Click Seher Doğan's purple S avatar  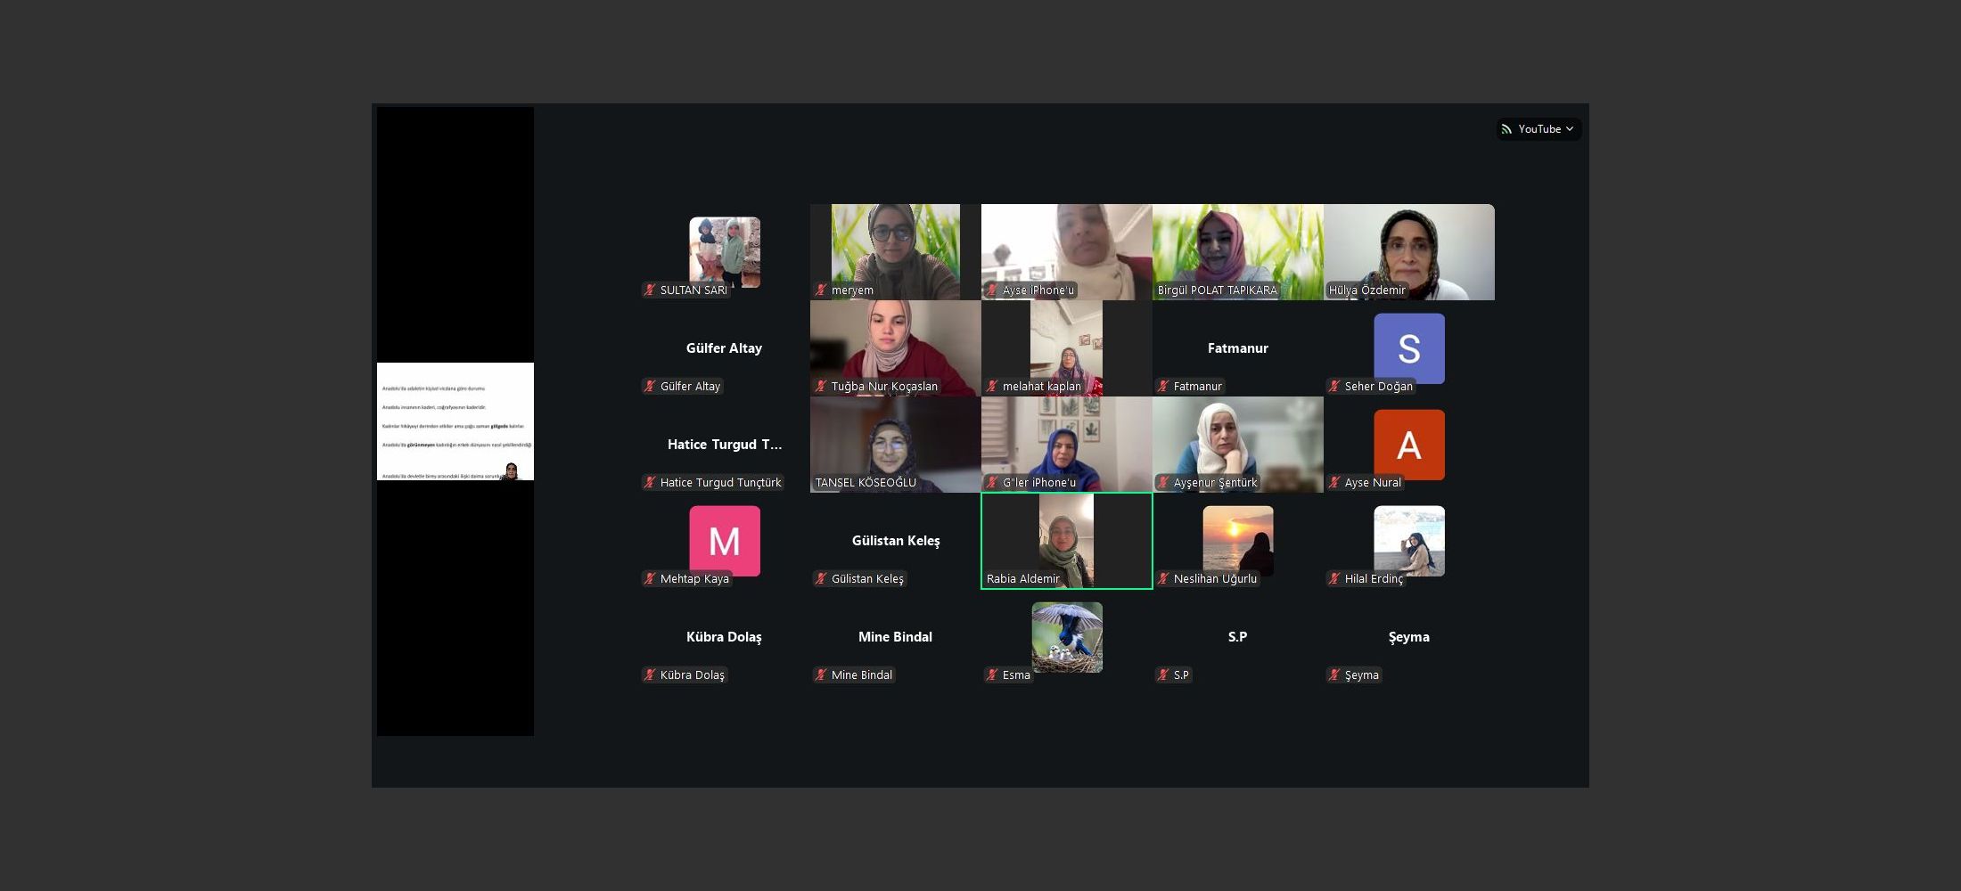pos(1408,348)
